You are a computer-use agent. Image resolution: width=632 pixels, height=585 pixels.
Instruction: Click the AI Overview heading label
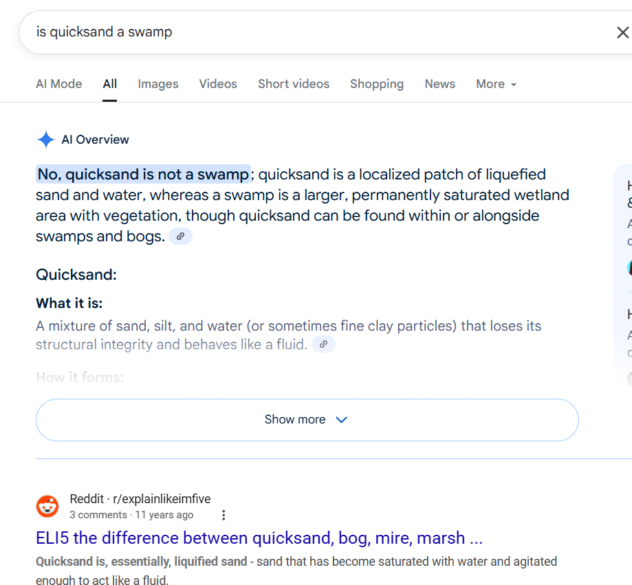tap(95, 140)
